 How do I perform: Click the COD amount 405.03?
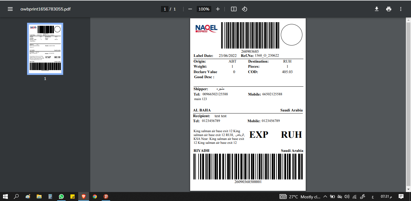(x=287, y=72)
